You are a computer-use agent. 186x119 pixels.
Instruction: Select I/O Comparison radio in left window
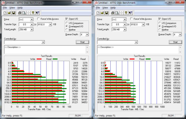pos(67,23)
